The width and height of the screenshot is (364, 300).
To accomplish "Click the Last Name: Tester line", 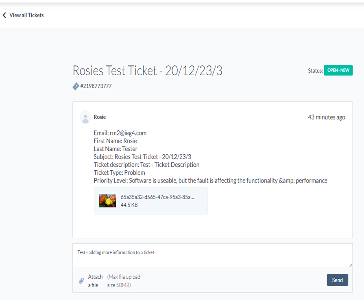I will (x=116, y=149).
